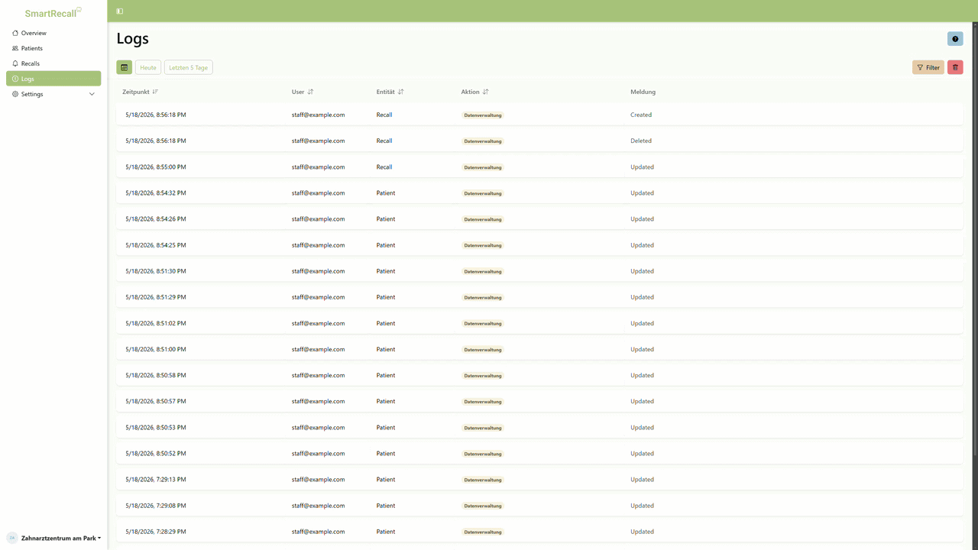Open the Recall entity link in the Deleted row

[x=384, y=141]
